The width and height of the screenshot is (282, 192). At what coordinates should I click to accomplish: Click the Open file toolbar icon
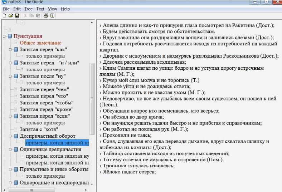point(10,16)
